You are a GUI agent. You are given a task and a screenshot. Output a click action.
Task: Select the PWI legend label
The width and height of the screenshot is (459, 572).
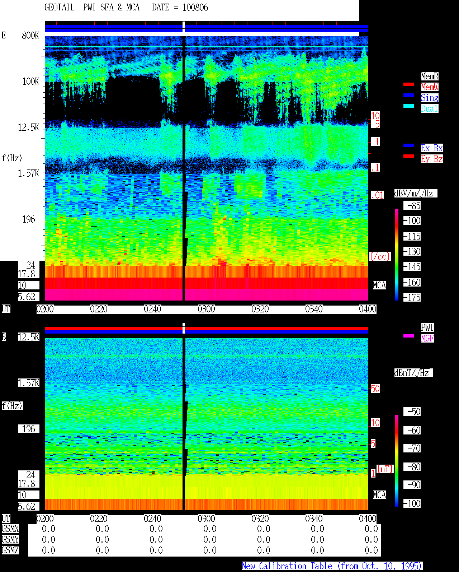point(427,327)
